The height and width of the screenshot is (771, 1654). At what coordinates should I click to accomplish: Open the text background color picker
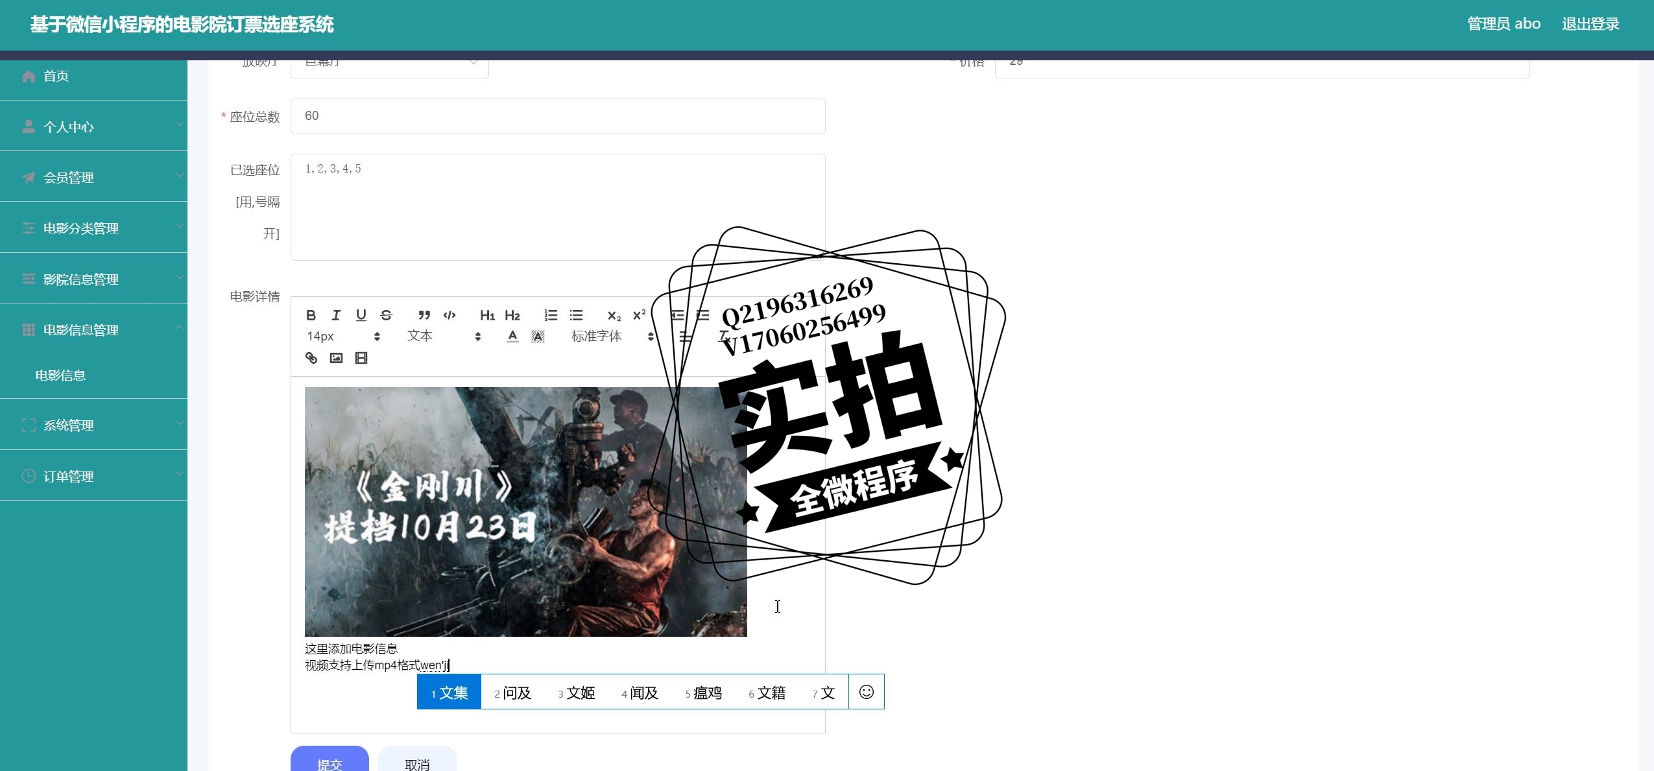click(538, 337)
